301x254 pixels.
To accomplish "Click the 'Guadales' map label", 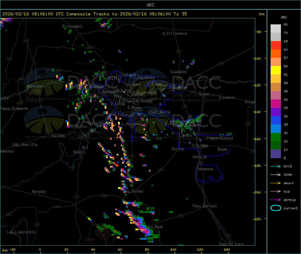I will pyautogui.click(x=179, y=72).
